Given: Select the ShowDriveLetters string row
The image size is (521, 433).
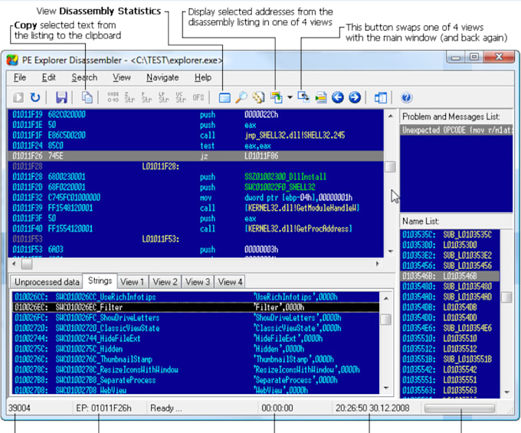Looking at the screenshot, I should pos(195,318).
